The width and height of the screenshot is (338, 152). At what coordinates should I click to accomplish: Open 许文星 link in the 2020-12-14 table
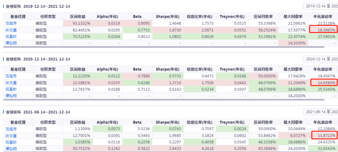[x=11, y=83]
